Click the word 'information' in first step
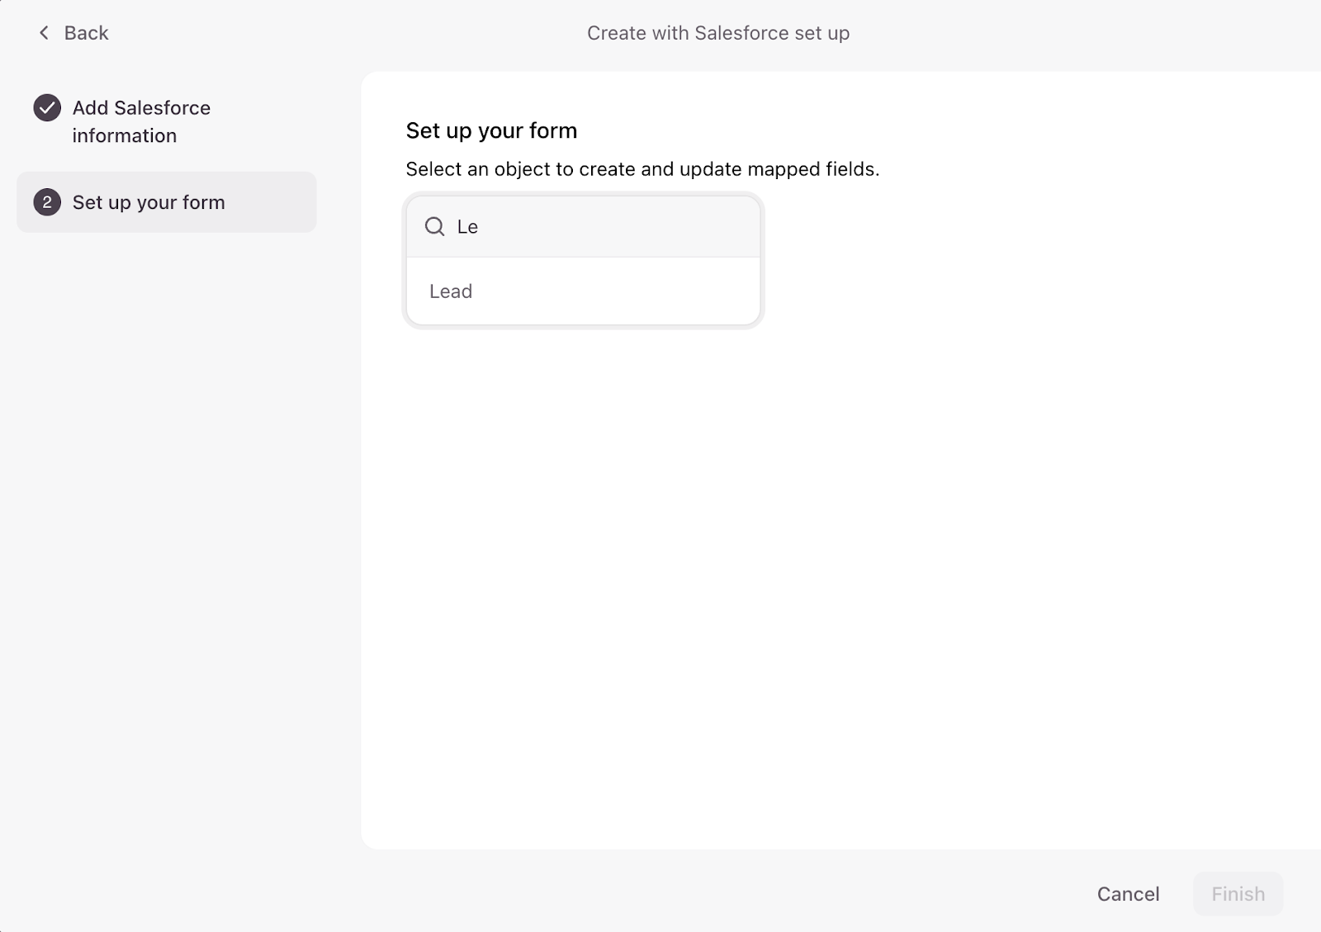Viewport: 1321px width, 932px height. tap(124, 136)
